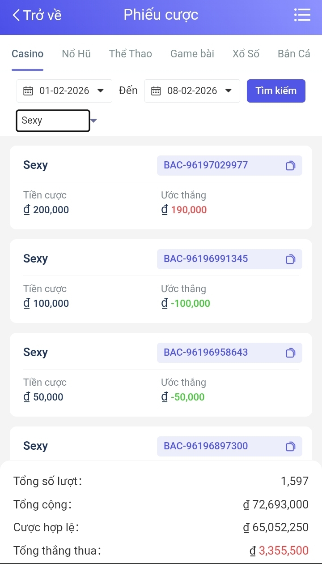Image resolution: width=322 pixels, height=564 pixels.
Task: Select the Xổ Số tab
Action: (x=246, y=54)
